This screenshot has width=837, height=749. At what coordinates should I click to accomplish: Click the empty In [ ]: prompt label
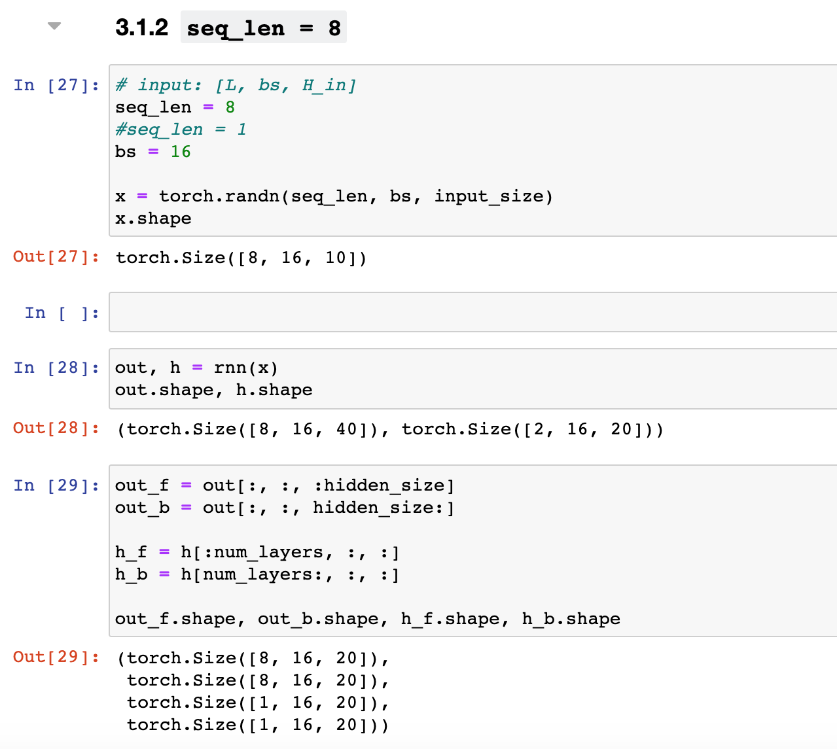[62, 313]
